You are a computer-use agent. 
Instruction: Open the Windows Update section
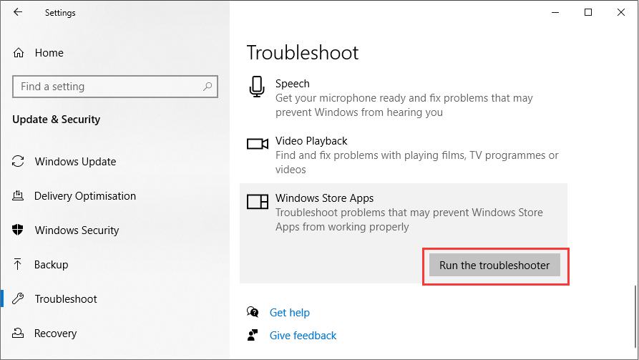(x=77, y=162)
